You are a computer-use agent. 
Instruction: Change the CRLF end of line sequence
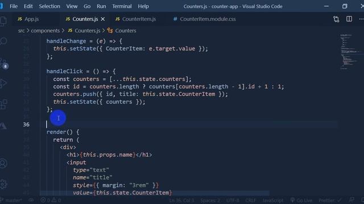click(250, 200)
